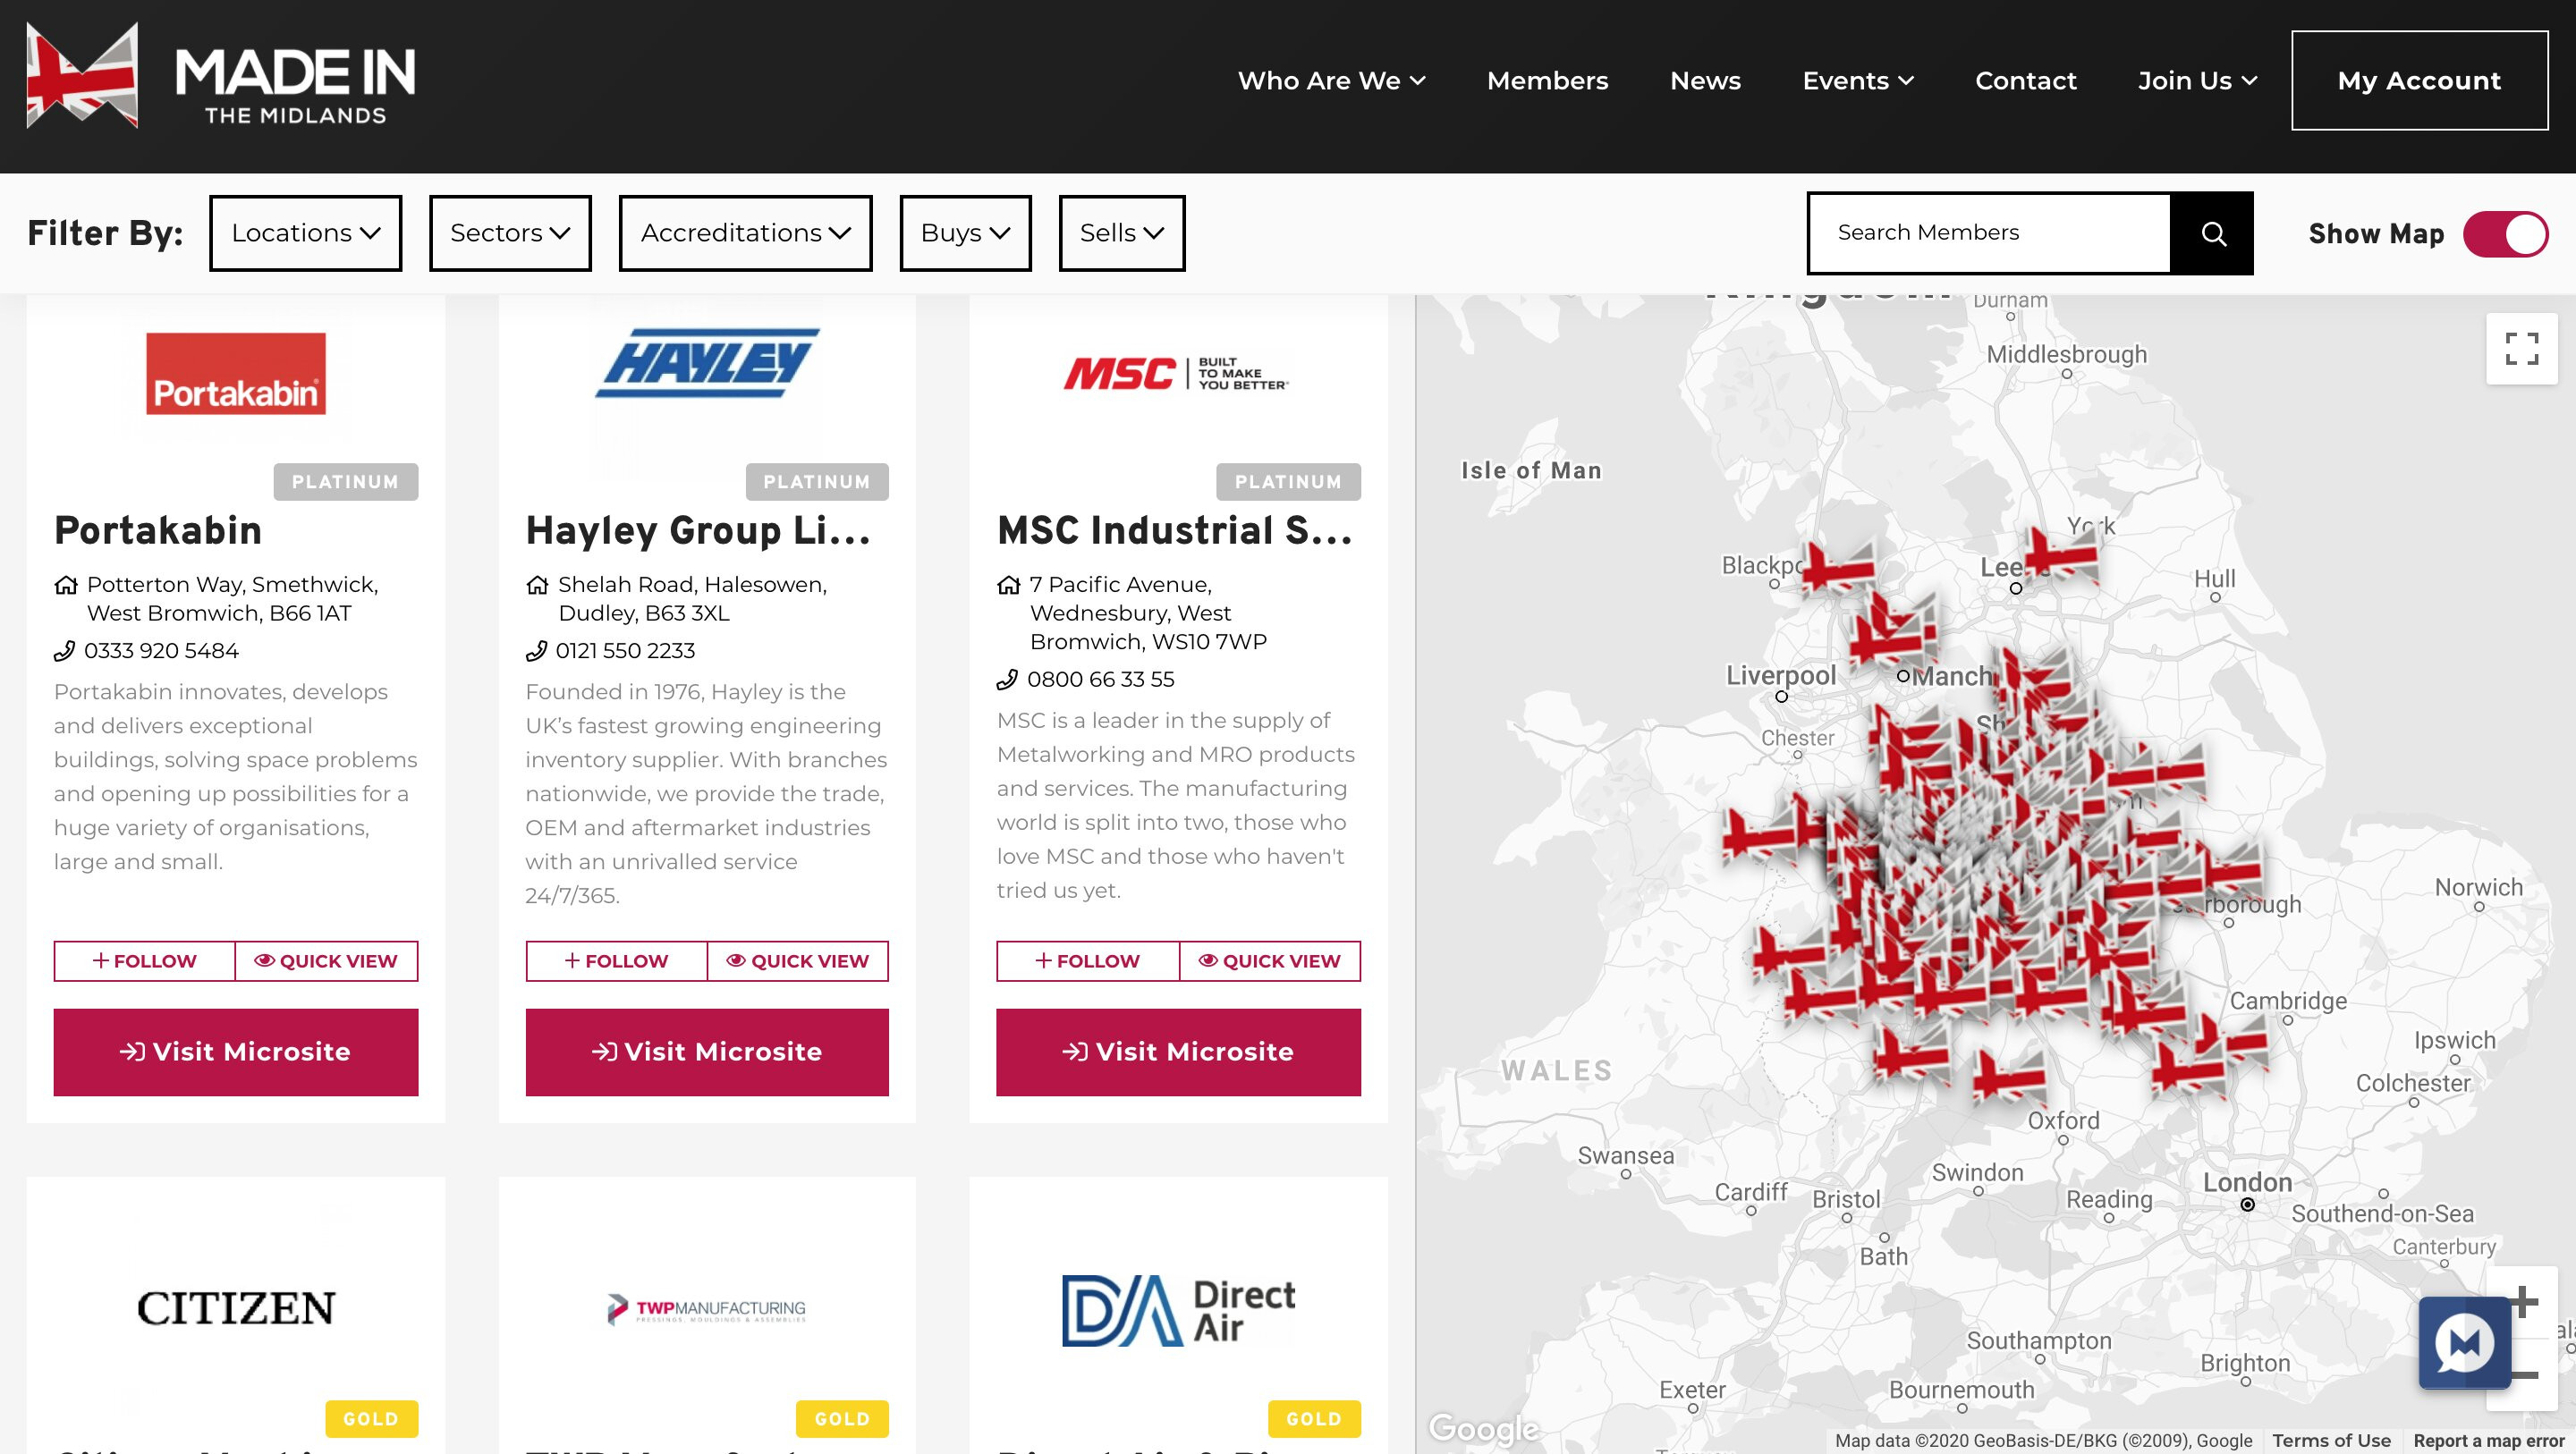
Task: Visit MSC Industrial microsite
Action: coord(1178,1052)
